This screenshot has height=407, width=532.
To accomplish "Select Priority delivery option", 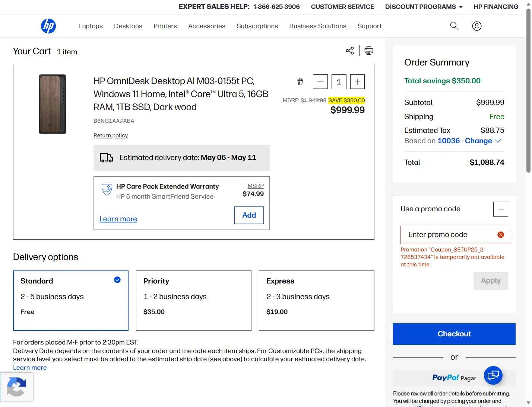I will [194, 301].
